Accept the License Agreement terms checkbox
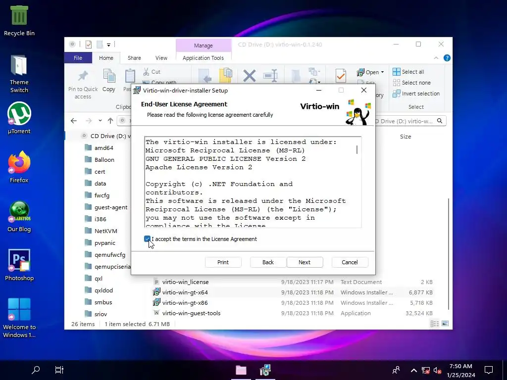 tap(147, 239)
